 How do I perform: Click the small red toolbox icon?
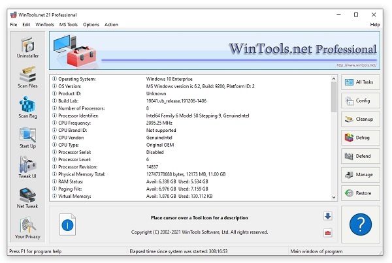(328, 233)
